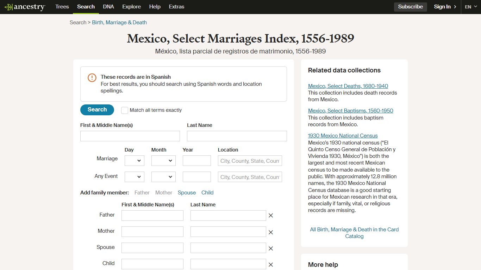Click the 'Related data collections' heading

344,70
